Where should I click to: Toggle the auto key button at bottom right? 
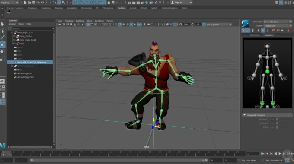coord(288,160)
